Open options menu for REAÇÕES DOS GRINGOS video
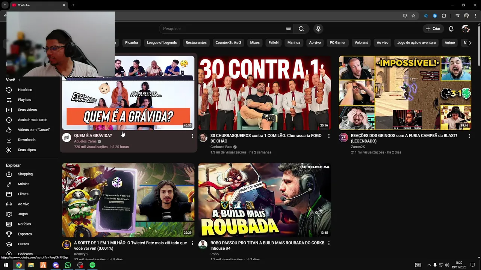The width and height of the screenshot is (481, 270). 469,136
